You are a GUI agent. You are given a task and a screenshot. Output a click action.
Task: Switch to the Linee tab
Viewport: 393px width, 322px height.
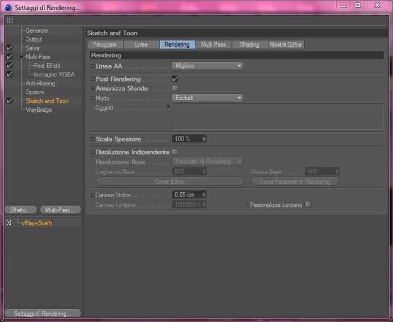coord(141,44)
